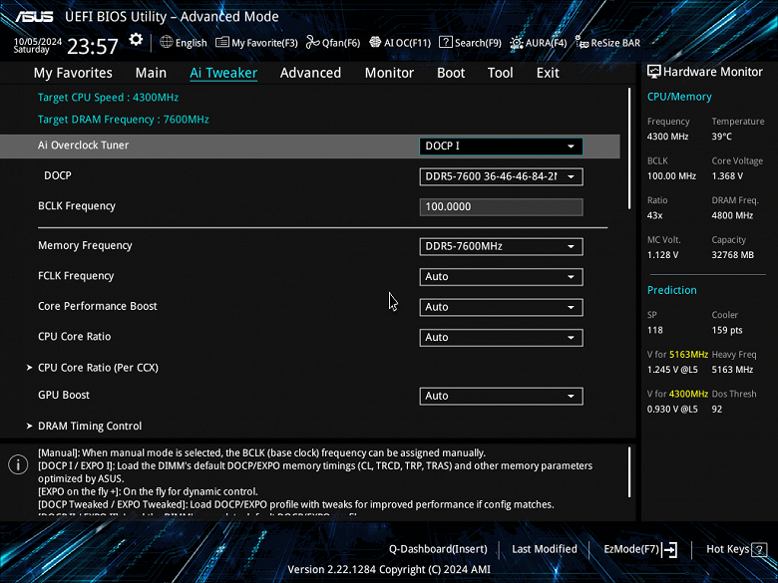Click the EzMode exit arrow icon
Viewport: 778px width, 583px height.
tap(670, 549)
